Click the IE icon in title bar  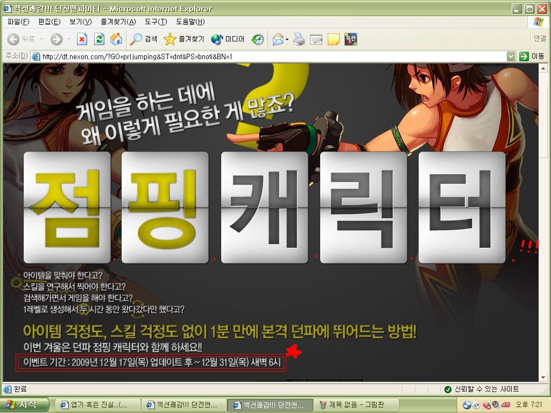tap(7, 8)
